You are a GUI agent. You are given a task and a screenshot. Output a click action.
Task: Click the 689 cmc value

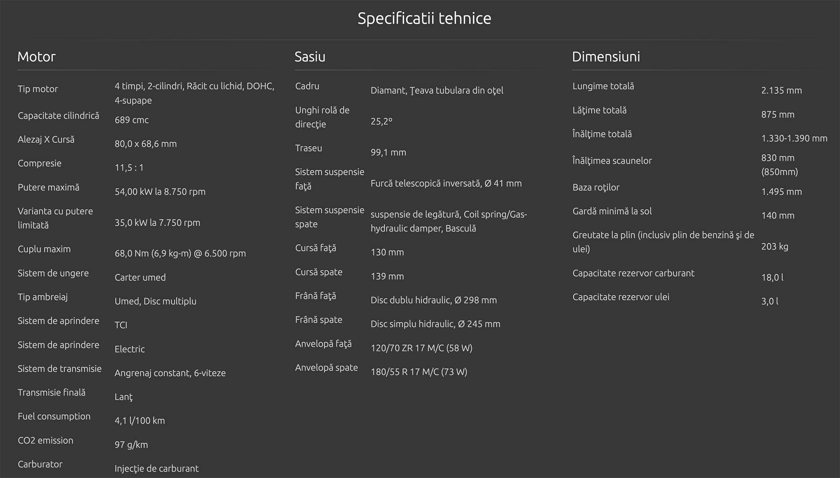(131, 120)
